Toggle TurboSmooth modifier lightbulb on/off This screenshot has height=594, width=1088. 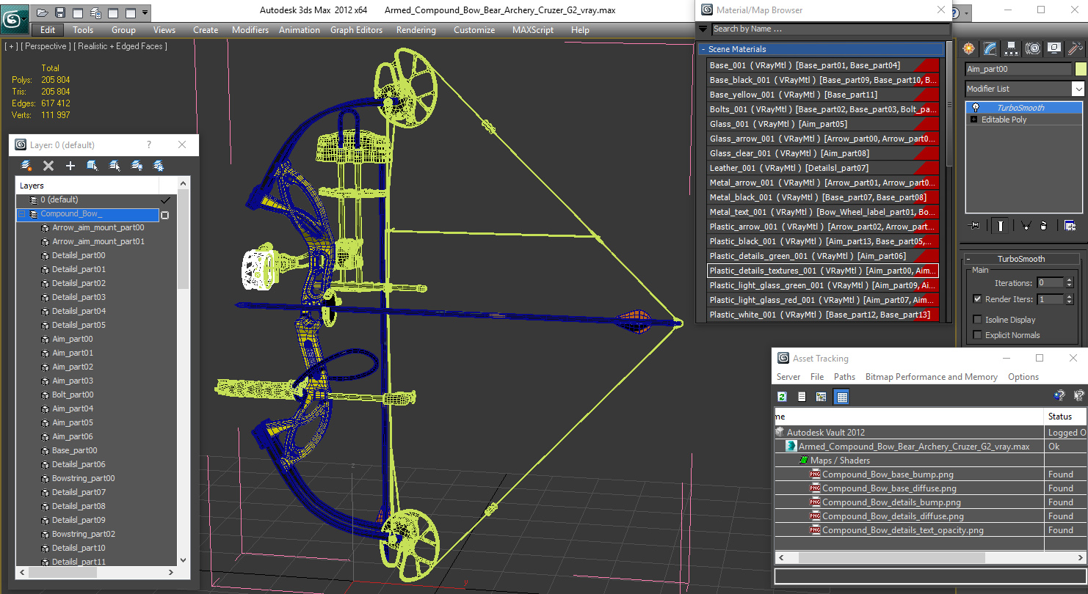(x=975, y=108)
